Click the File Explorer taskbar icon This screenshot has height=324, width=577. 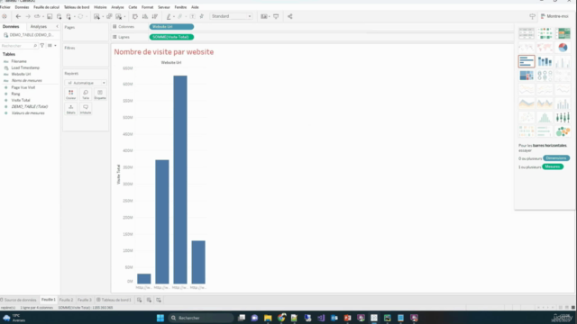(x=268, y=318)
